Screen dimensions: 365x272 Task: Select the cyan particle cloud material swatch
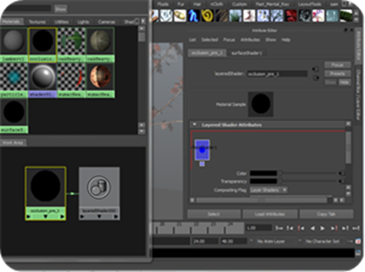tap(14, 76)
